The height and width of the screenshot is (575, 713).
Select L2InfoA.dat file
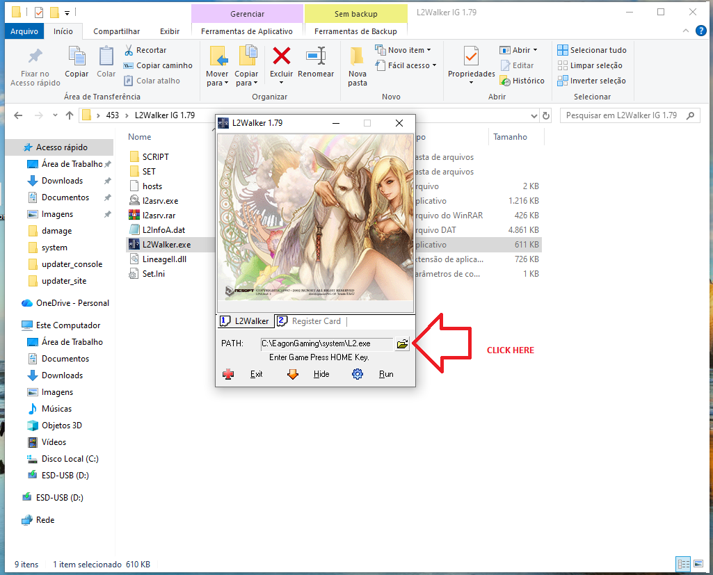[x=163, y=230]
